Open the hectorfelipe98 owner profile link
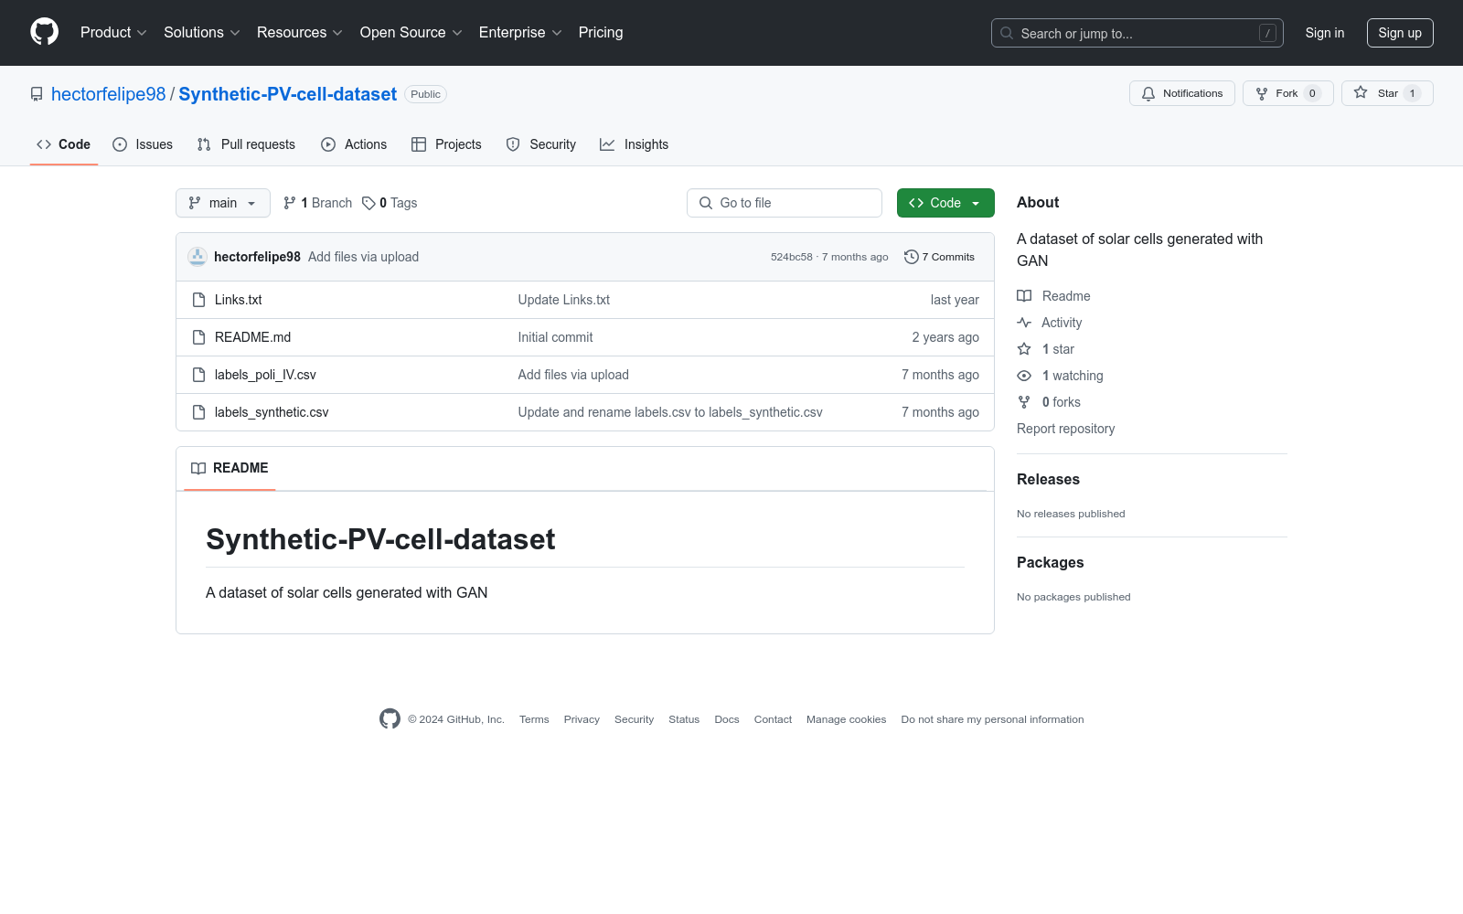 109,94
